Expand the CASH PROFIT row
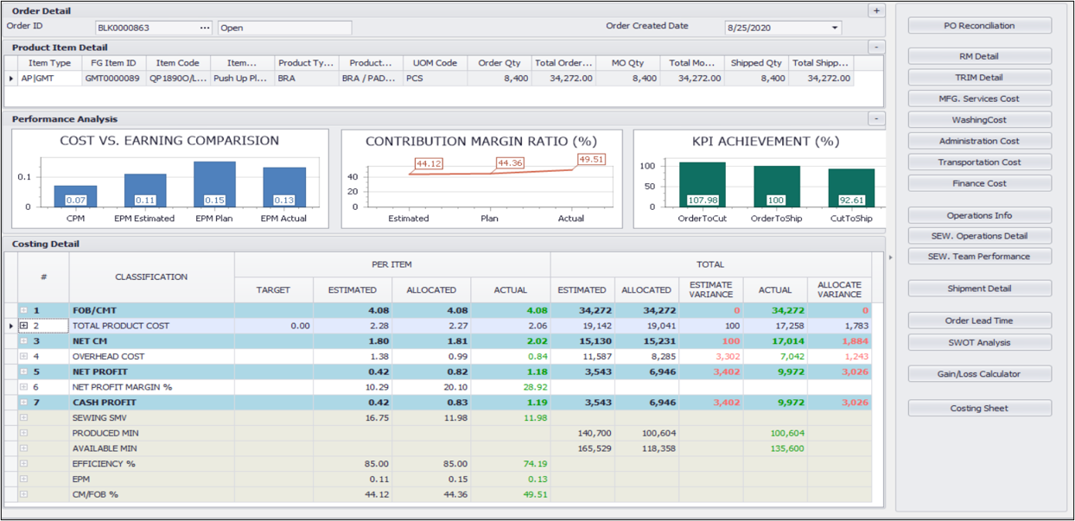Viewport: 1075px width, 521px height. point(24,403)
